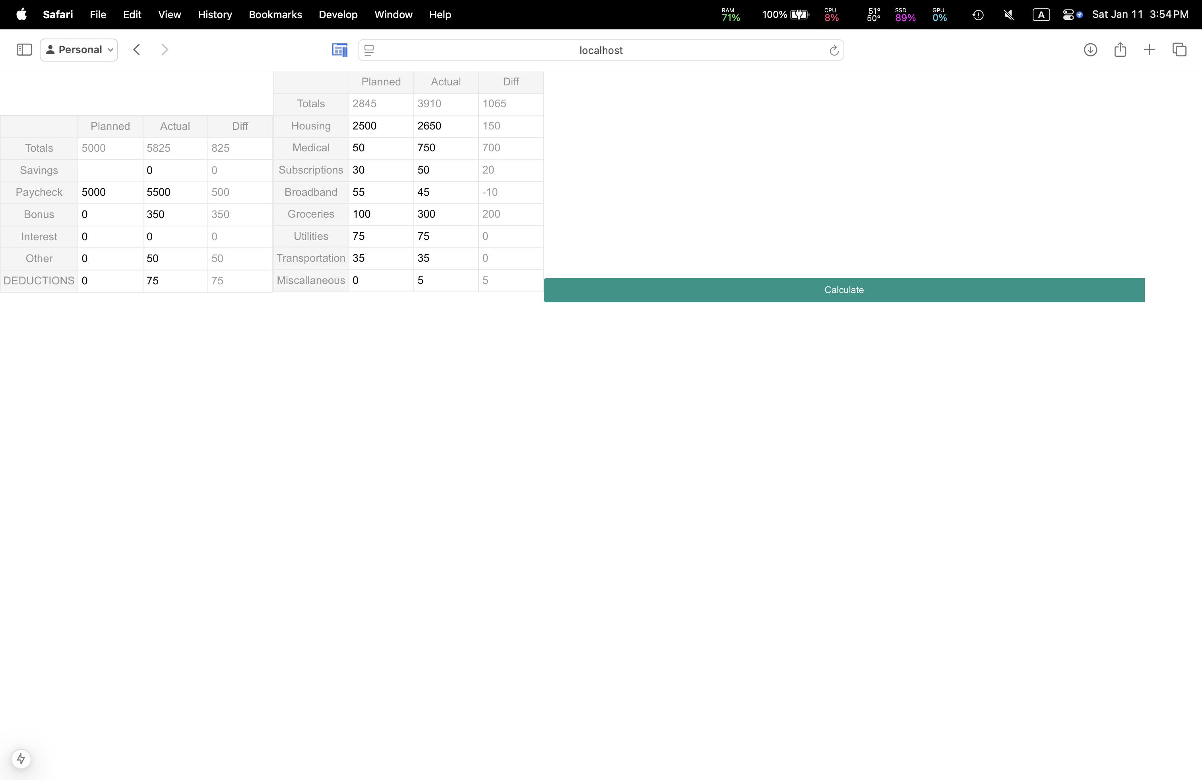The image size is (1202, 780).
Task: Open the Bookmarks menu
Action: [275, 15]
